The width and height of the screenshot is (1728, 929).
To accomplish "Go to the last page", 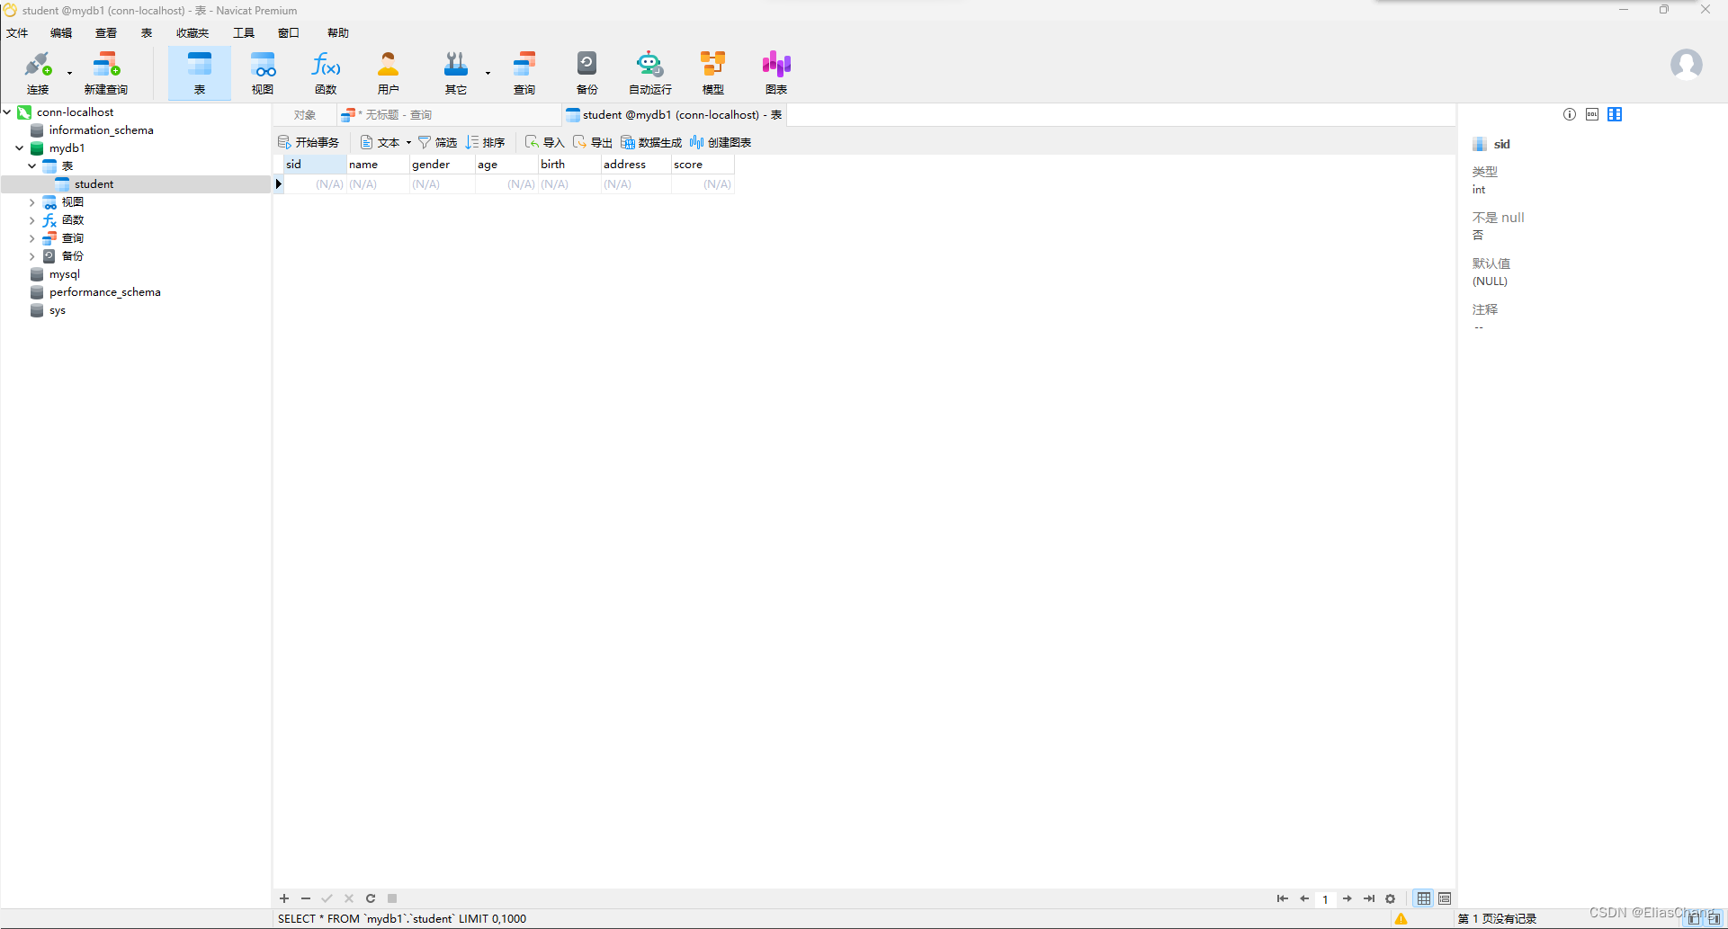I will point(1369,898).
